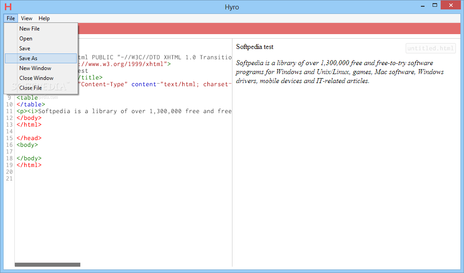Click line 13 '</html>' closing tag
Image resolution: width=464 pixels, height=273 pixels.
click(29, 125)
